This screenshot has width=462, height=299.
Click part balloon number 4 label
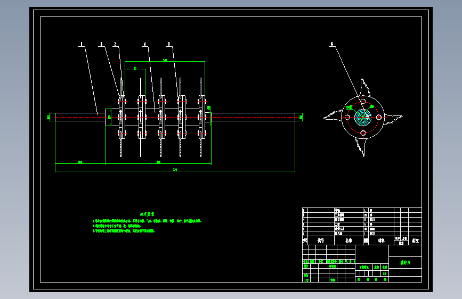tap(144, 44)
